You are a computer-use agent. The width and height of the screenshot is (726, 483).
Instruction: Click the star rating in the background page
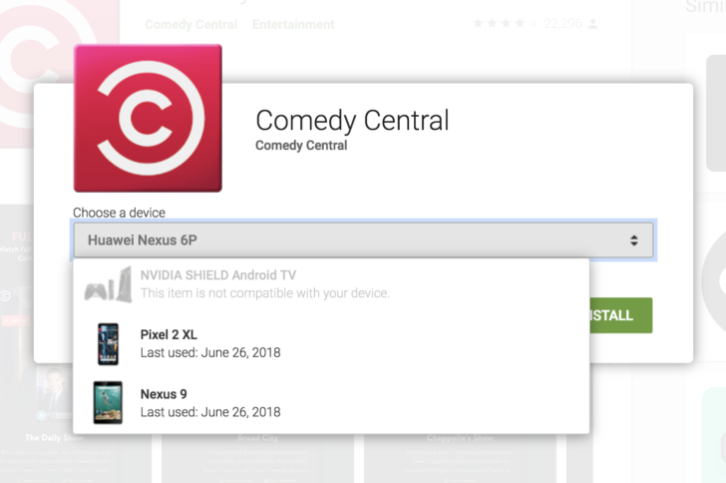click(506, 23)
